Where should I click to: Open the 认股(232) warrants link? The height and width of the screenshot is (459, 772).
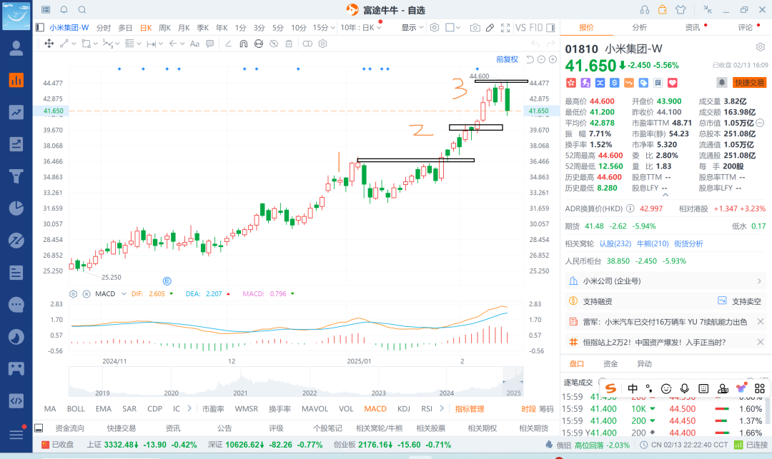click(615, 243)
